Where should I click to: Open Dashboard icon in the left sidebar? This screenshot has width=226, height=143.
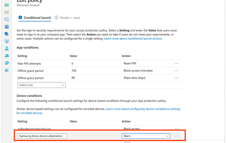point(7,5)
